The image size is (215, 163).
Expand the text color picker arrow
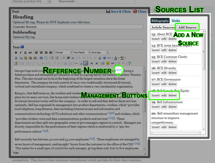pos(119,58)
